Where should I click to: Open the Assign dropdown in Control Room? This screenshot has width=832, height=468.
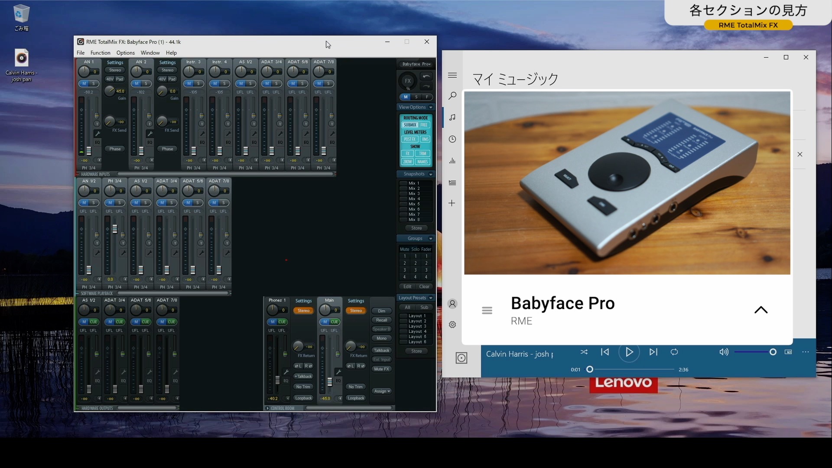[382, 391]
